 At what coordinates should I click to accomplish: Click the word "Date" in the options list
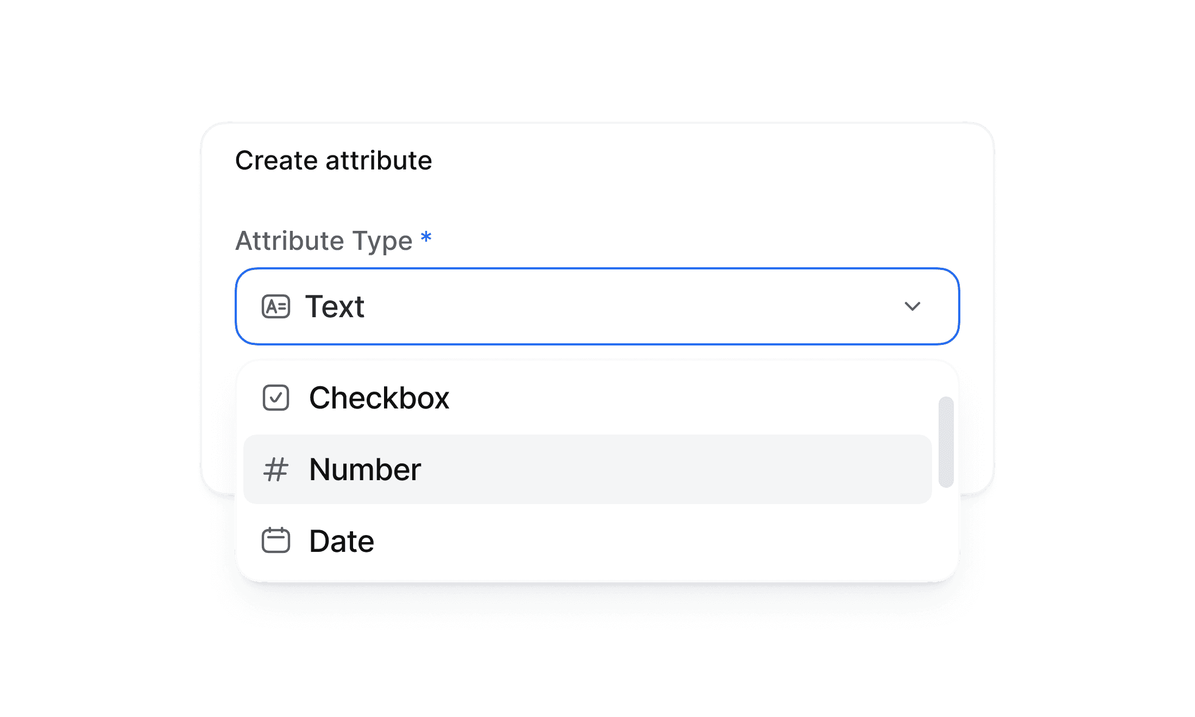tap(342, 541)
